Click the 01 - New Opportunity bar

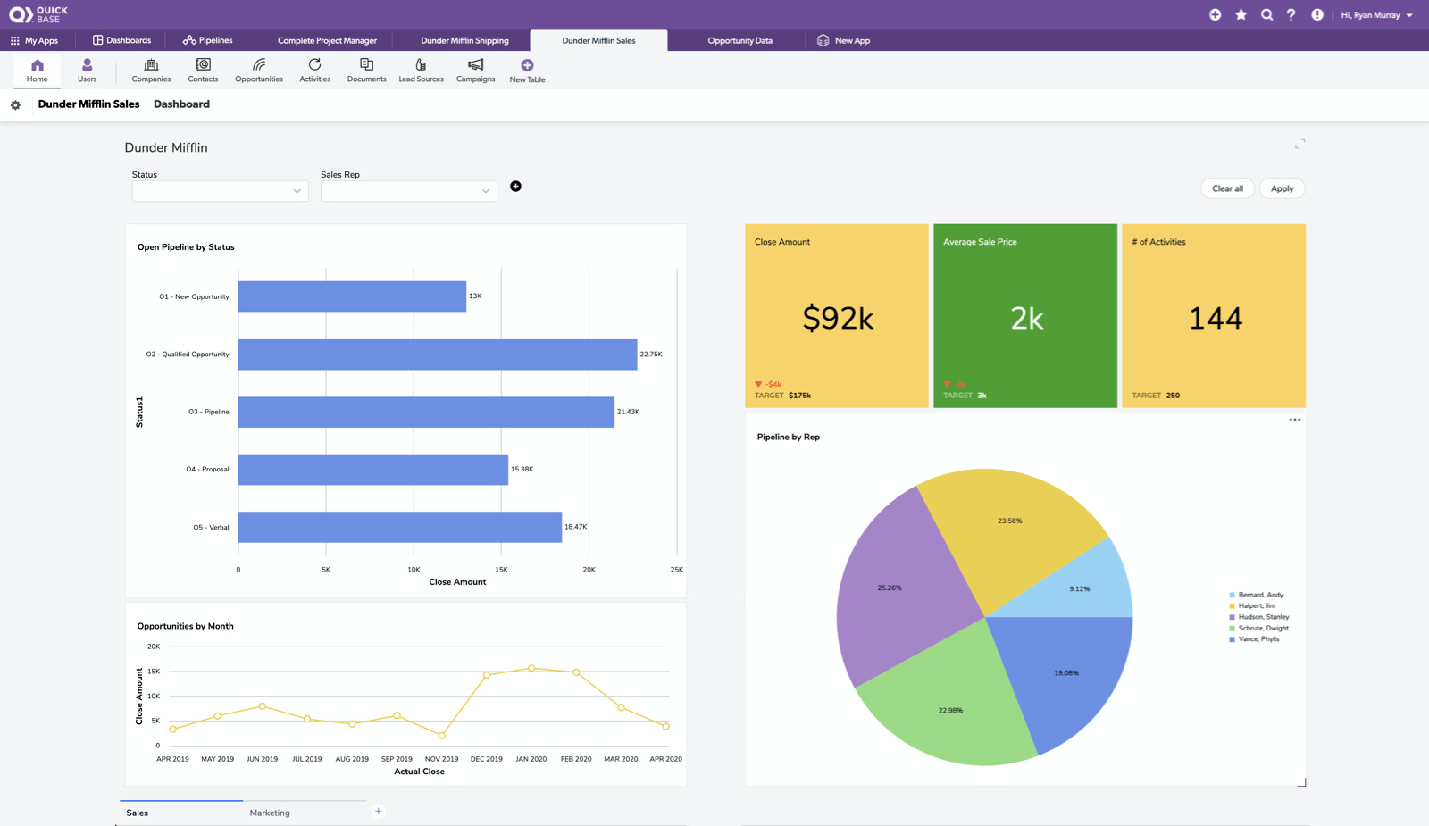pos(352,296)
